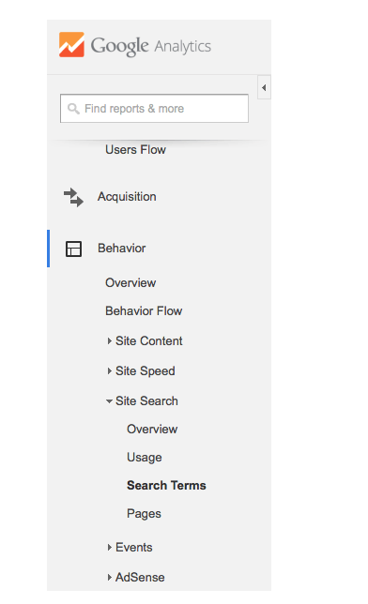Collapse the sidebar with arrow button
The height and width of the screenshot is (604, 368).
pos(264,88)
